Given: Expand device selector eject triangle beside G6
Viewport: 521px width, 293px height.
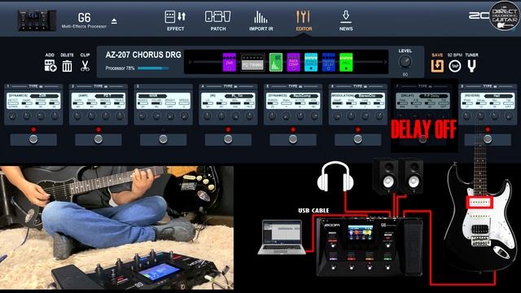Looking at the screenshot, I should (114, 21).
